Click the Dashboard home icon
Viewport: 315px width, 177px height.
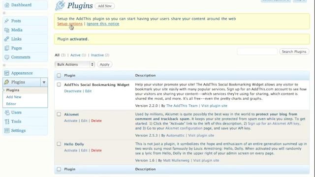[7, 5]
